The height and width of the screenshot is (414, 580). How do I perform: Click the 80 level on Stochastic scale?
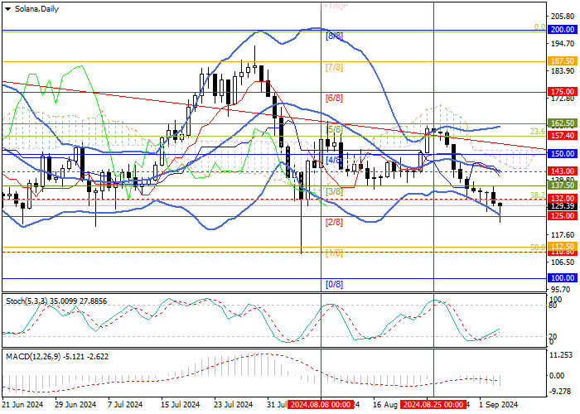(x=553, y=306)
